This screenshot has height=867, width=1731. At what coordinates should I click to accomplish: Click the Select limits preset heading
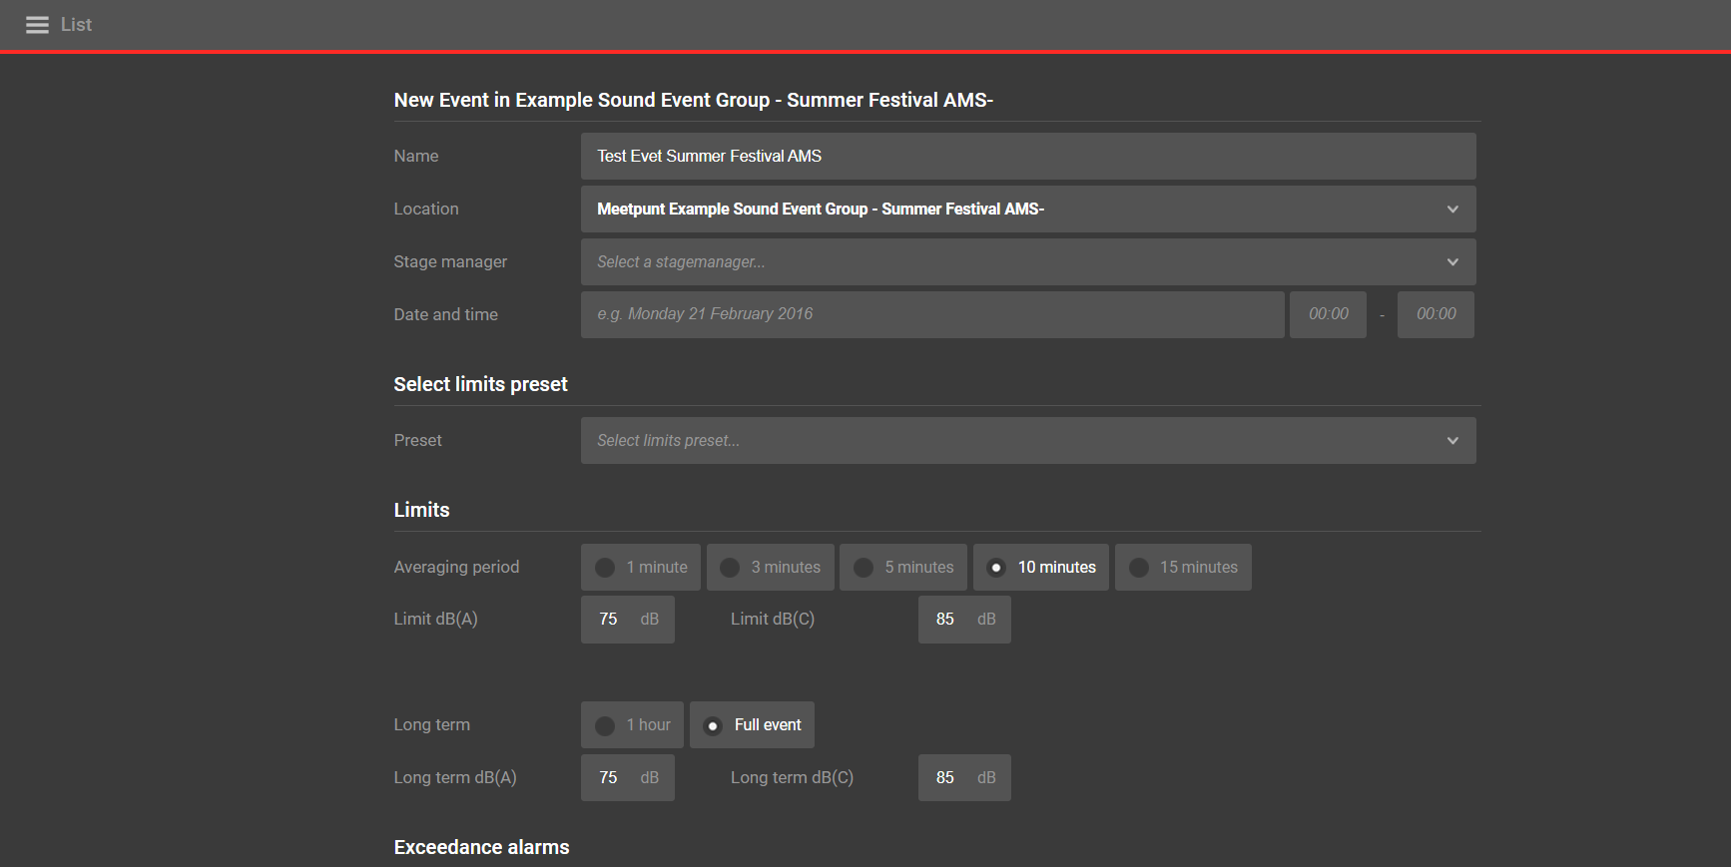480,384
